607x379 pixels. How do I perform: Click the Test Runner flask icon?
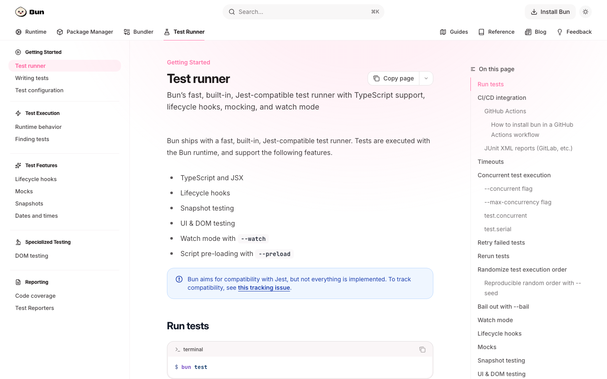coord(167,32)
